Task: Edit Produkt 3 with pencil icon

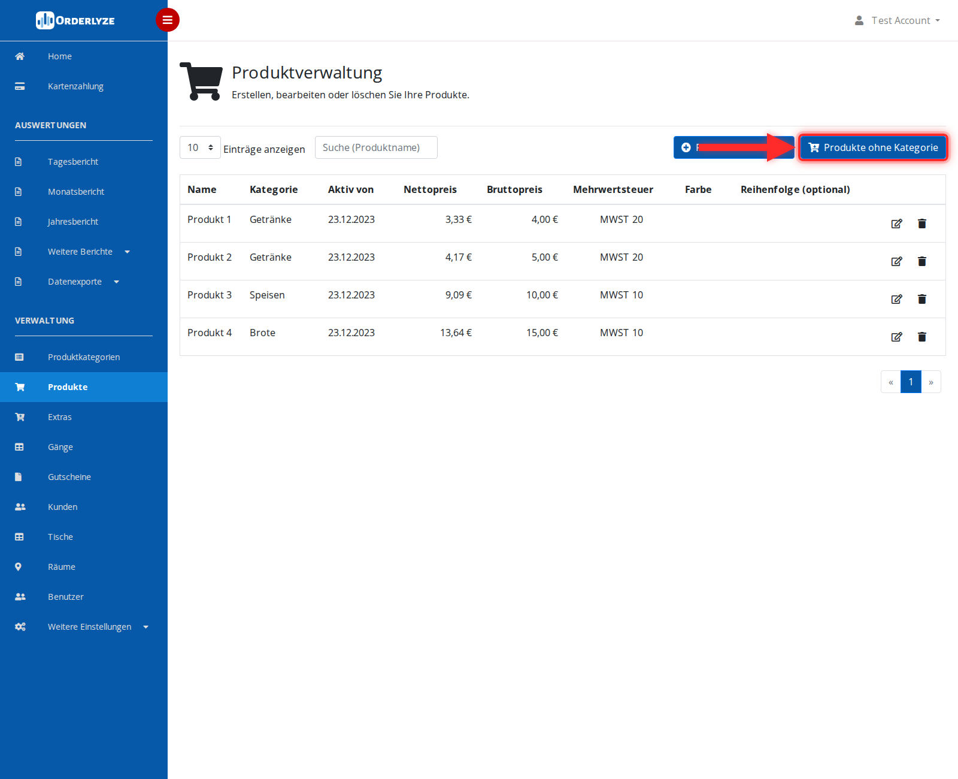Action: [x=896, y=299]
